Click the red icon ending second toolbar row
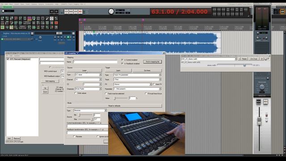286x161 pixels. (x=56, y=23)
